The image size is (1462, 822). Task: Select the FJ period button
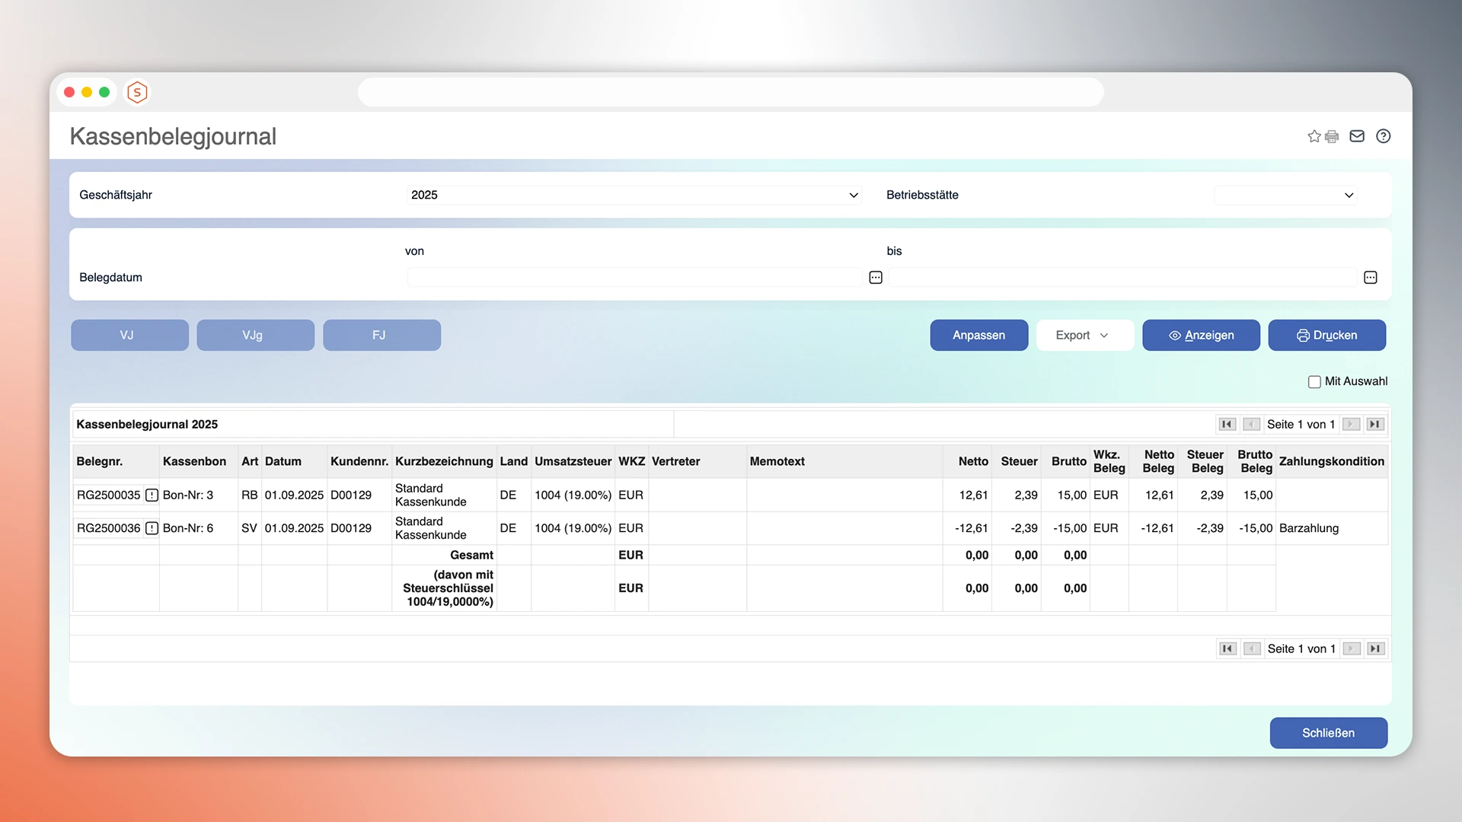pyautogui.click(x=381, y=335)
